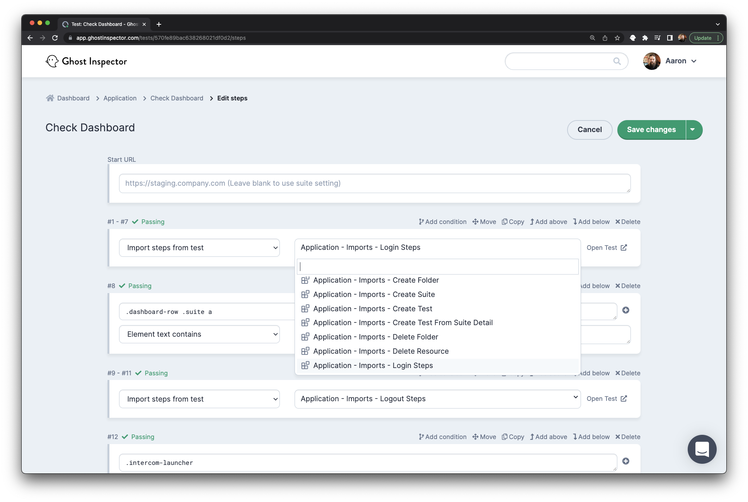Open the Import steps from test dropdown on step #9
748x502 pixels.
pos(199,399)
